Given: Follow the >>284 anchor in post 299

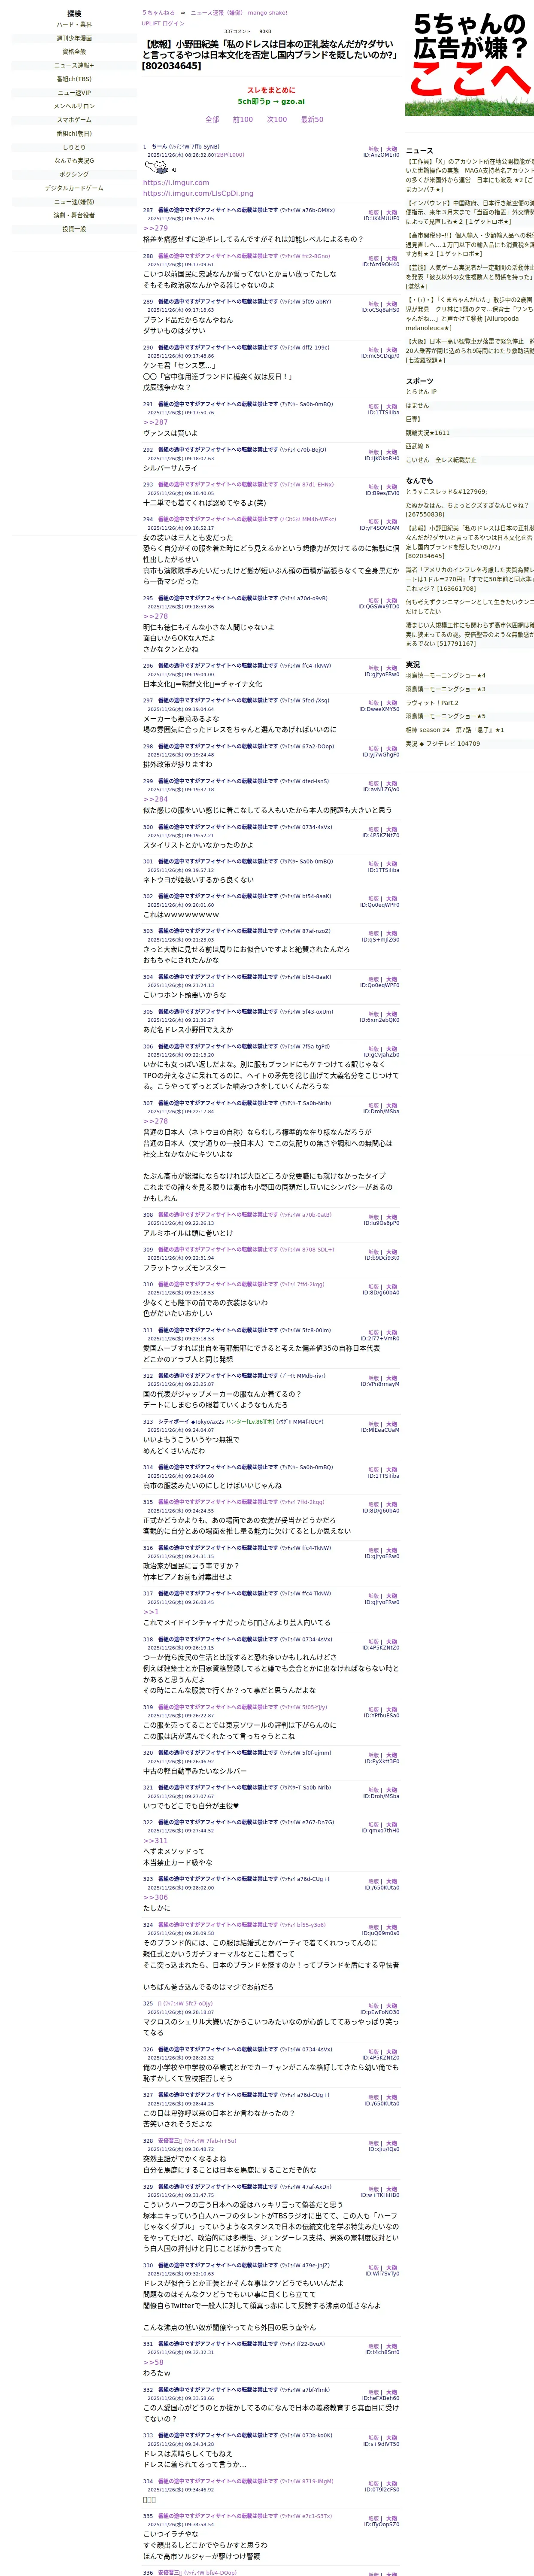Looking at the screenshot, I should [x=156, y=799].
